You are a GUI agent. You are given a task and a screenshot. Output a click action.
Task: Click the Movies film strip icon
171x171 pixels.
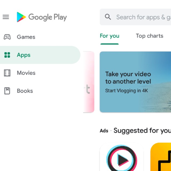(7, 73)
